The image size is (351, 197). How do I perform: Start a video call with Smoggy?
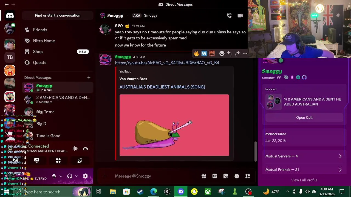coord(240,16)
